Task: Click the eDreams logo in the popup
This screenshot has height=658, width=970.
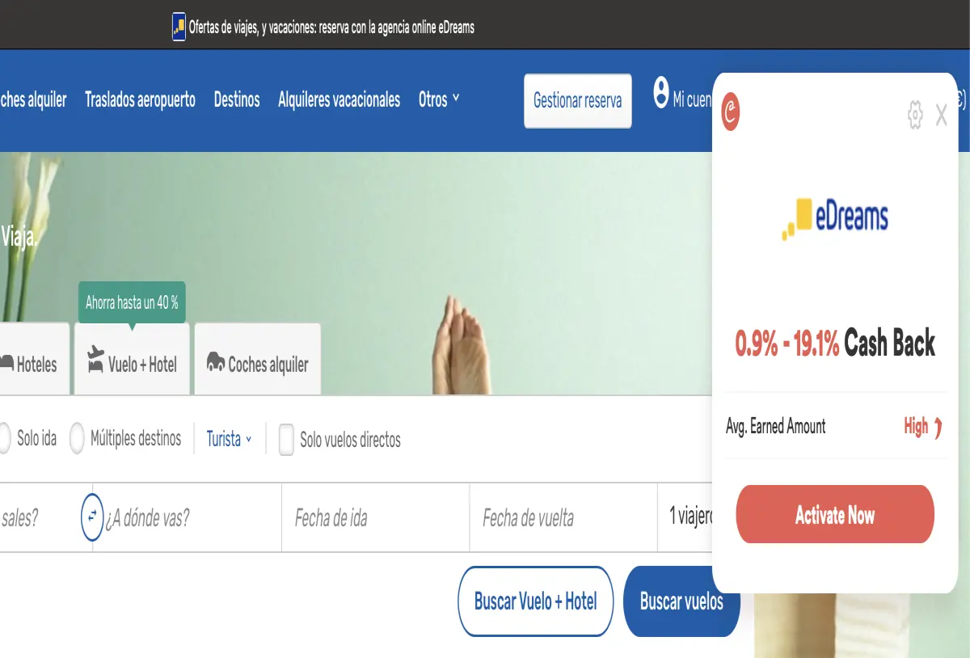Action: tap(835, 217)
